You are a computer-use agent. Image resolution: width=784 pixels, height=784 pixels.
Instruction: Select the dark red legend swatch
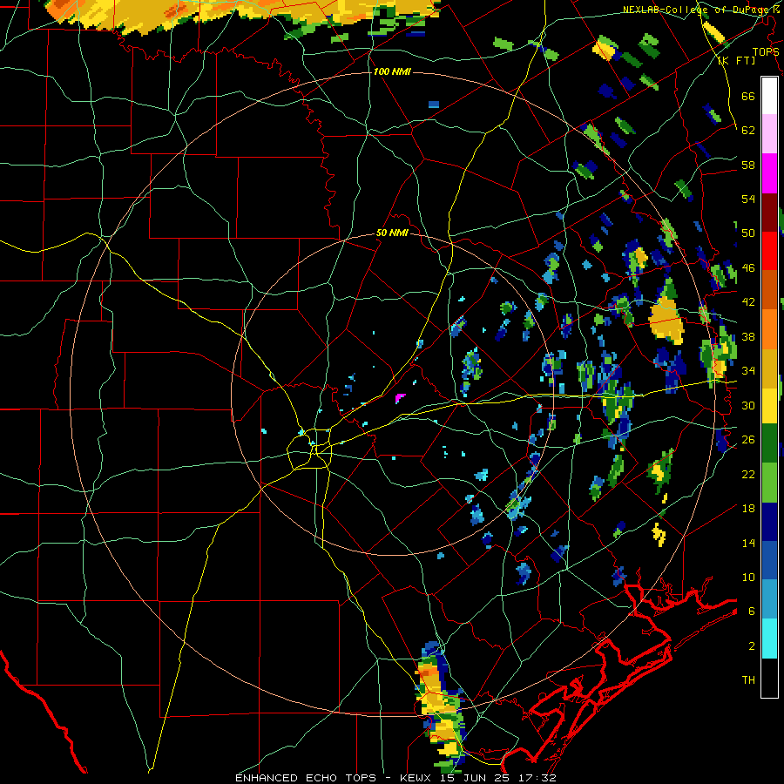[x=769, y=213]
